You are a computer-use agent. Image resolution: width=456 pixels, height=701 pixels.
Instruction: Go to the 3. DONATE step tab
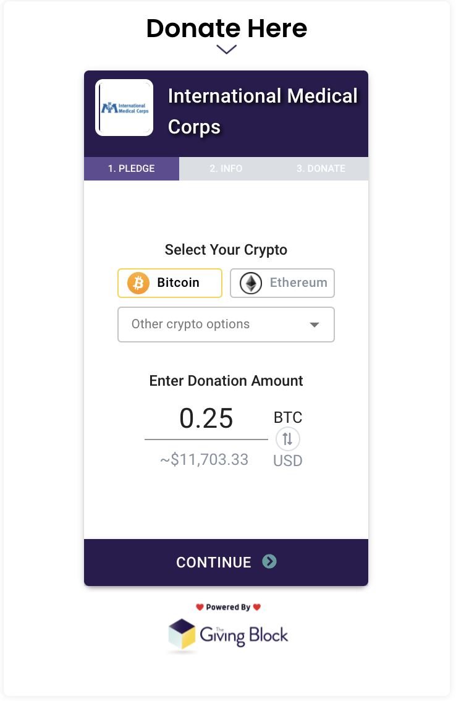[x=321, y=169]
